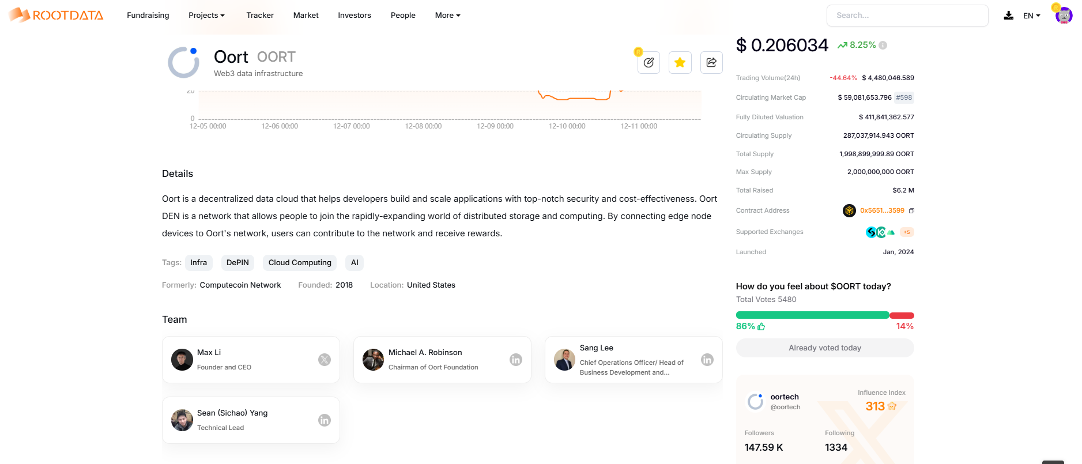Click the 8.25% price change value
This screenshot has width=1082, height=464.
click(x=863, y=45)
